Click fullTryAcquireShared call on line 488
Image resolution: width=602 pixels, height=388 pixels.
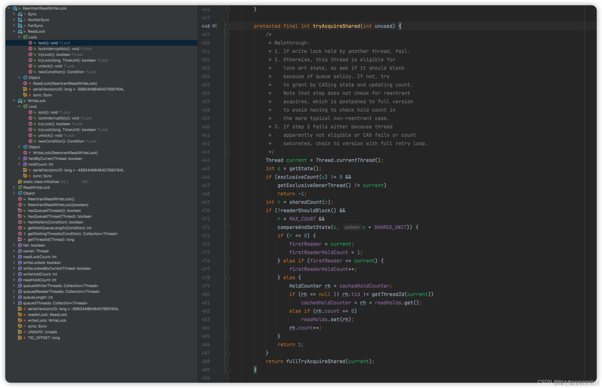click(316, 361)
